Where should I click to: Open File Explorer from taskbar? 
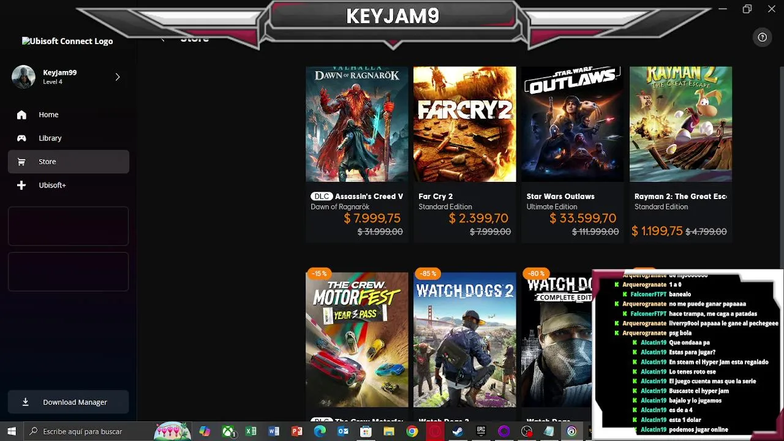(x=389, y=431)
